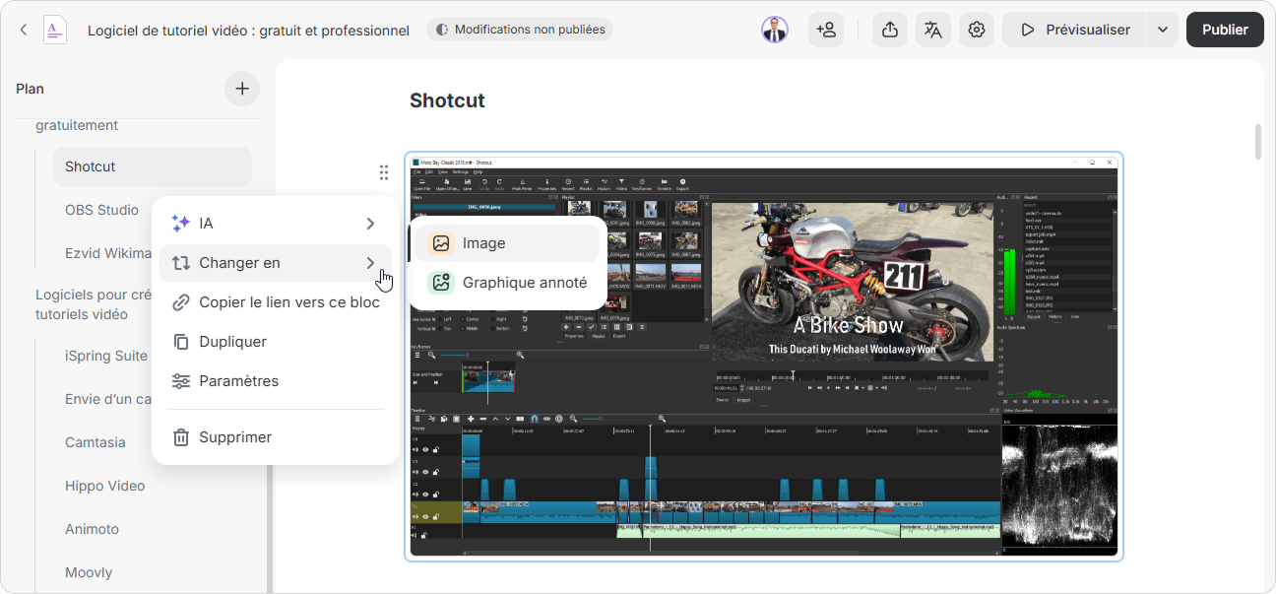Click the share upload icon
Image resolution: width=1276 pixels, height=594 pixels.
tap(889, 30)
